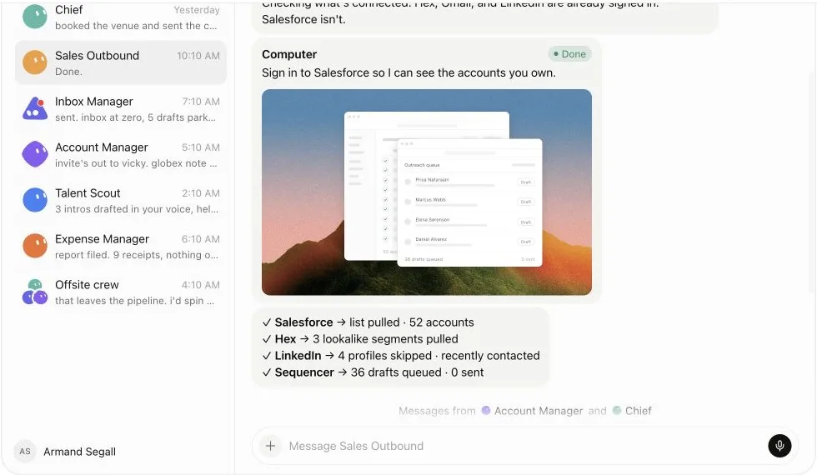Click the Done status badge
This screenshot has width=817, height=475.
coord(569,54)
